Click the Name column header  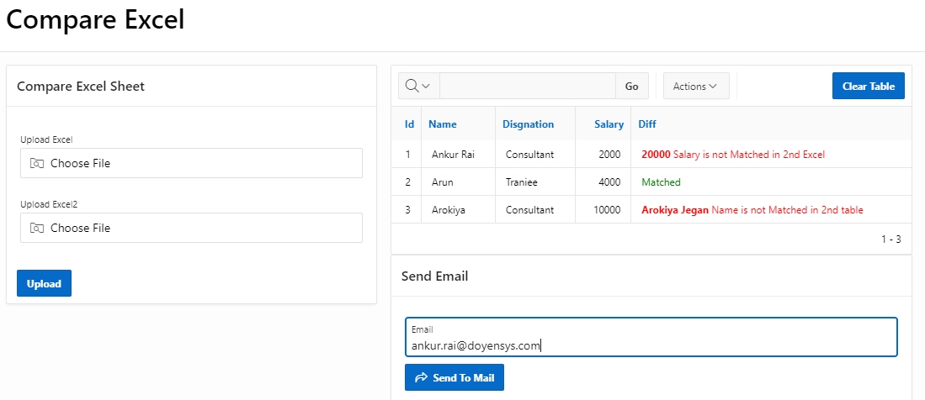(442, 124)
